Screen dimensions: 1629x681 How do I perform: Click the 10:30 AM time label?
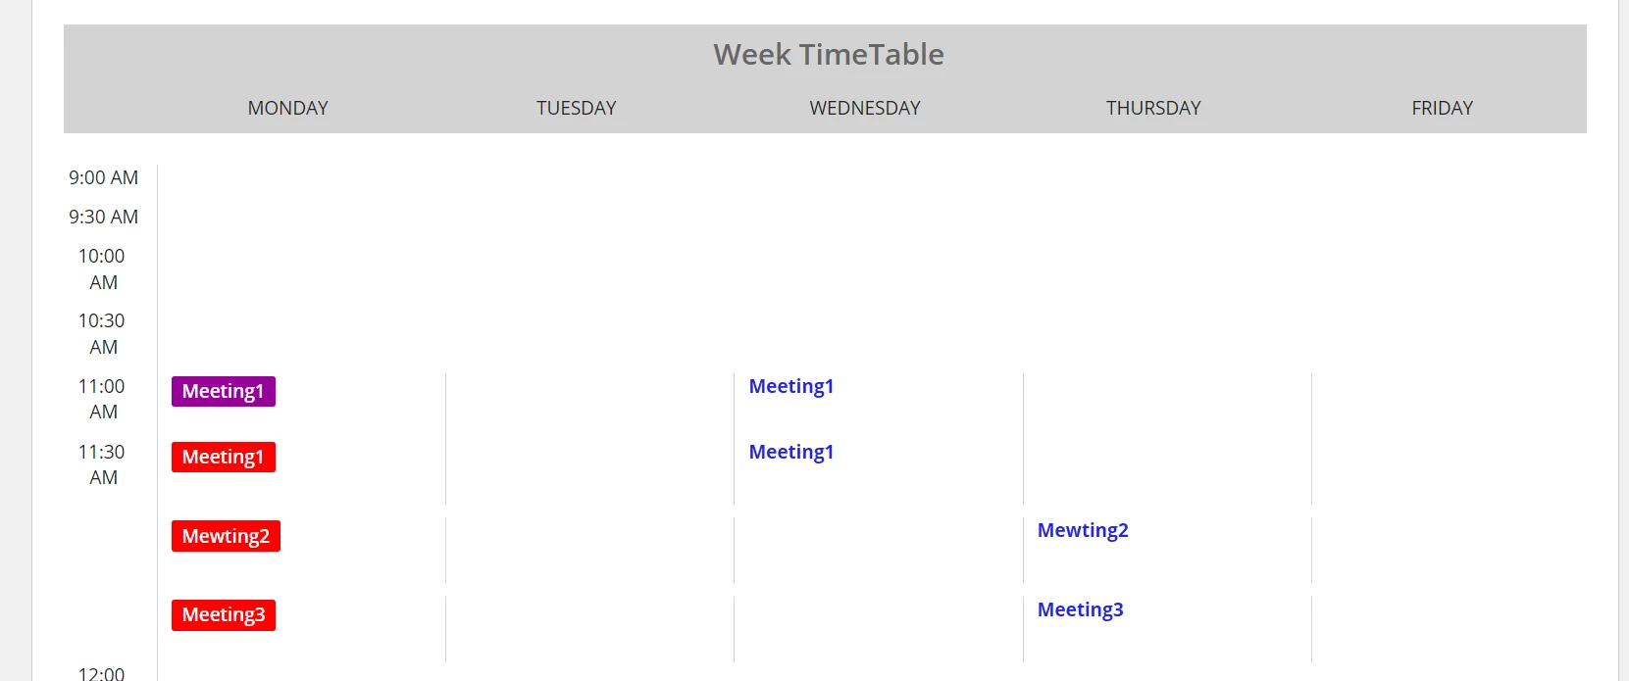102,333
